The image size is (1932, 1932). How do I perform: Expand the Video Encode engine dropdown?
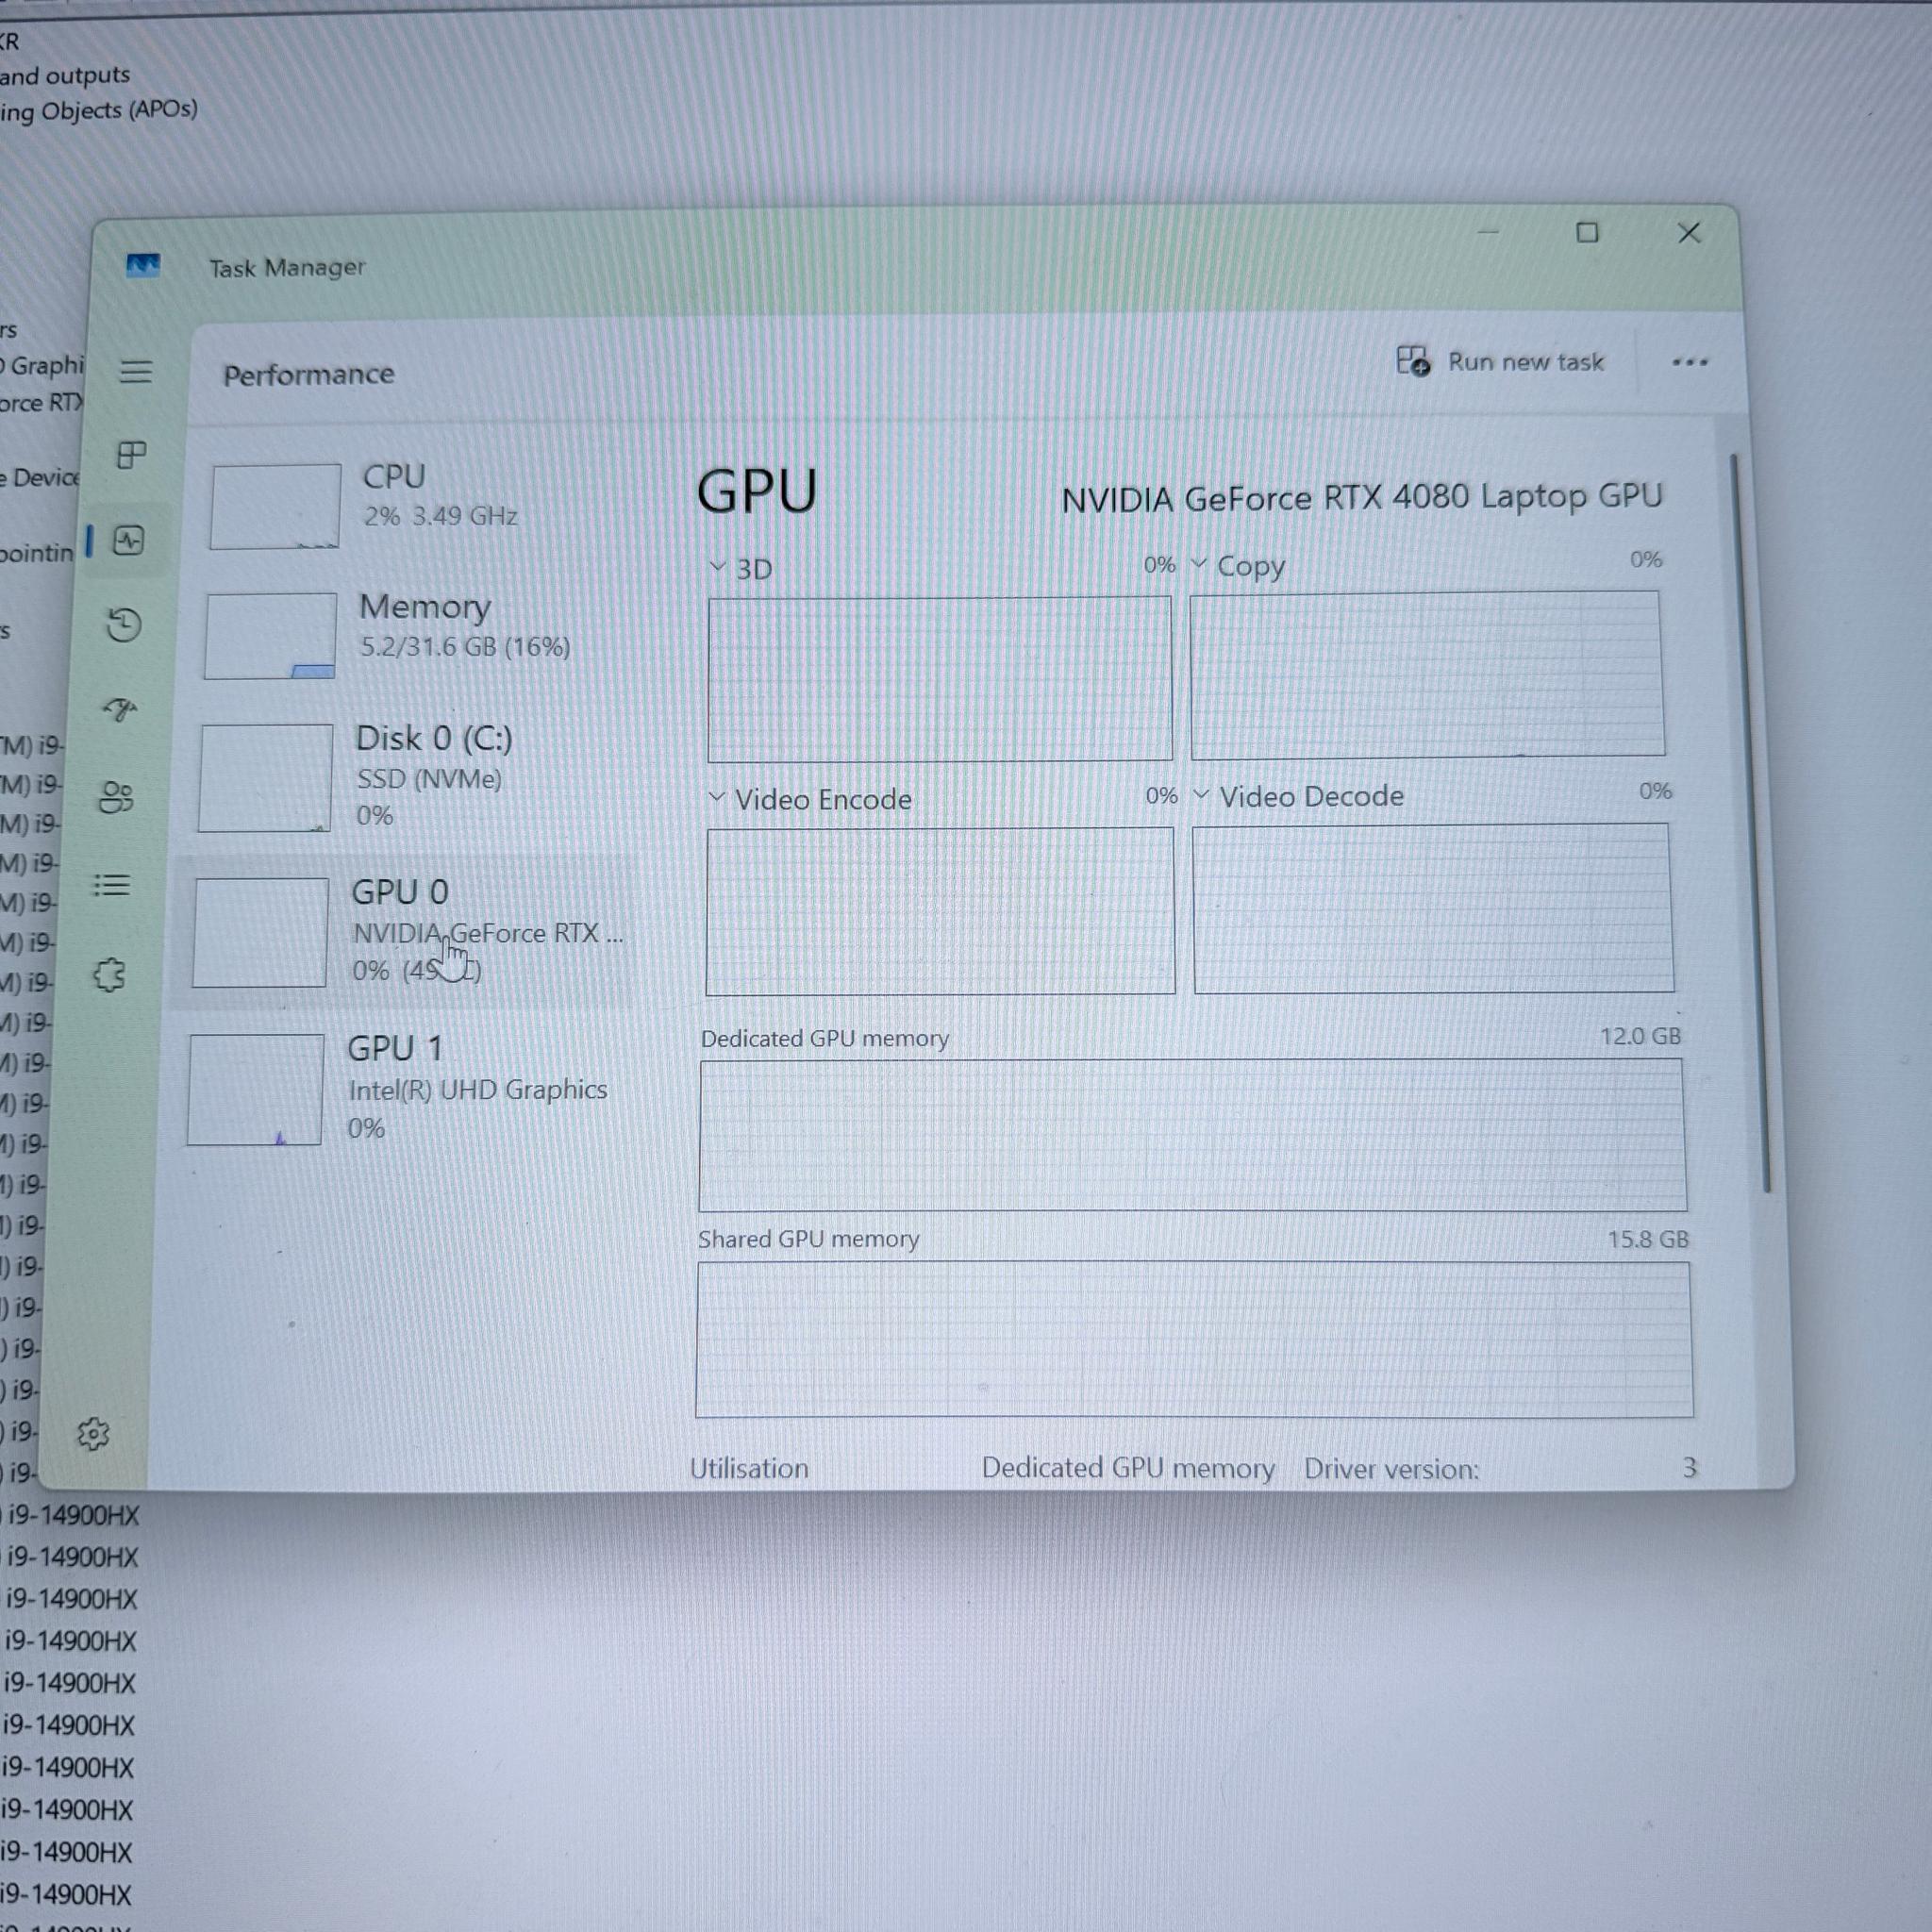810,799
